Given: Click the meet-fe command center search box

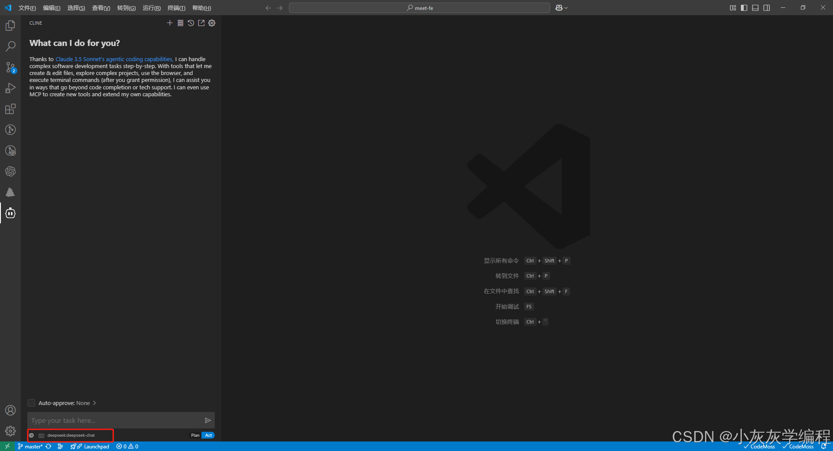Looking at the screenshot, I should tap(419, 8).
